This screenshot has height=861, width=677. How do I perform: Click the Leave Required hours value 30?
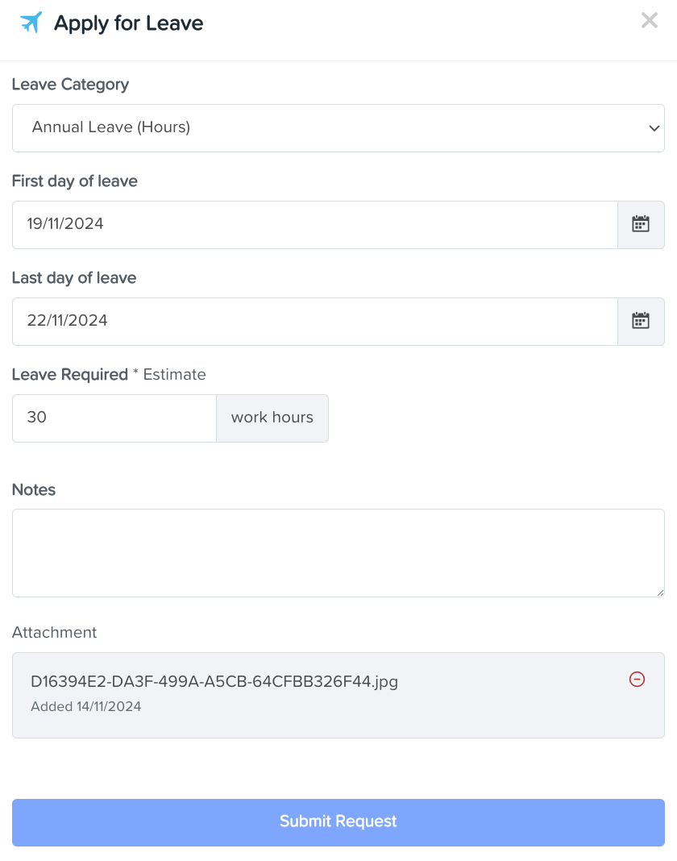click(113, 418)
